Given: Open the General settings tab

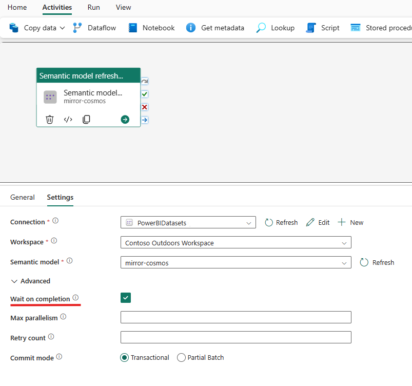Looking at the screenshot, I should pos(23,197).
